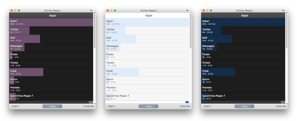Image resolution: width=297 pixels, height=121 pixels.
Task: Select QuickTime Player 7 in purple window
Action: [51, 97]
